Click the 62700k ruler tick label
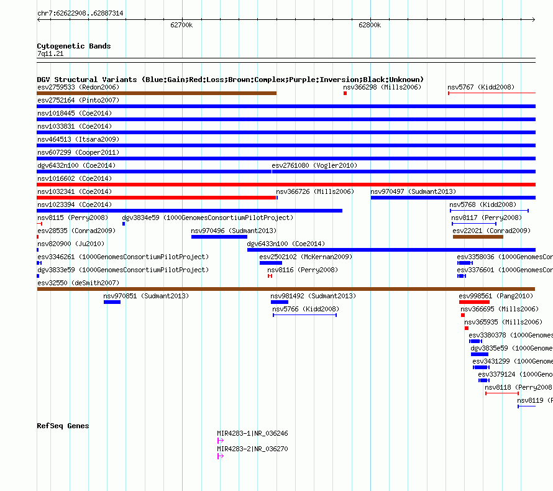This screenshot has height=491, width=553. click(x=181, y=25)
